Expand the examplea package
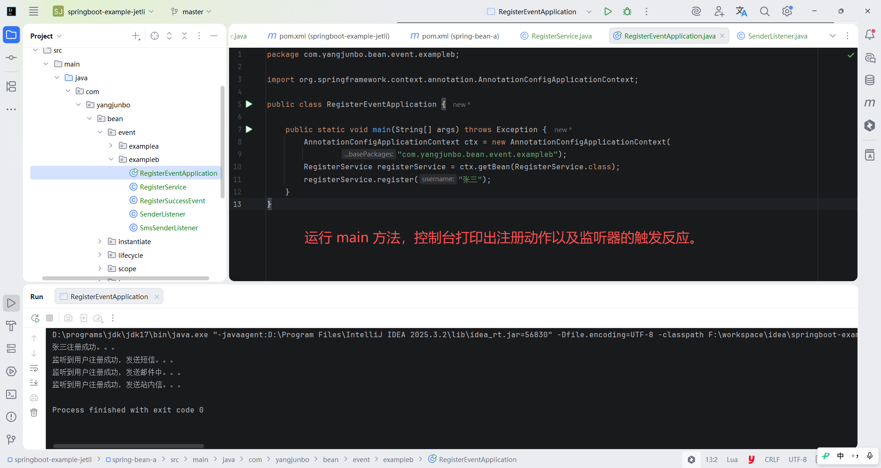Image resolution: width=881 pixels, height=468 pixels. click(x=111, y=146)
